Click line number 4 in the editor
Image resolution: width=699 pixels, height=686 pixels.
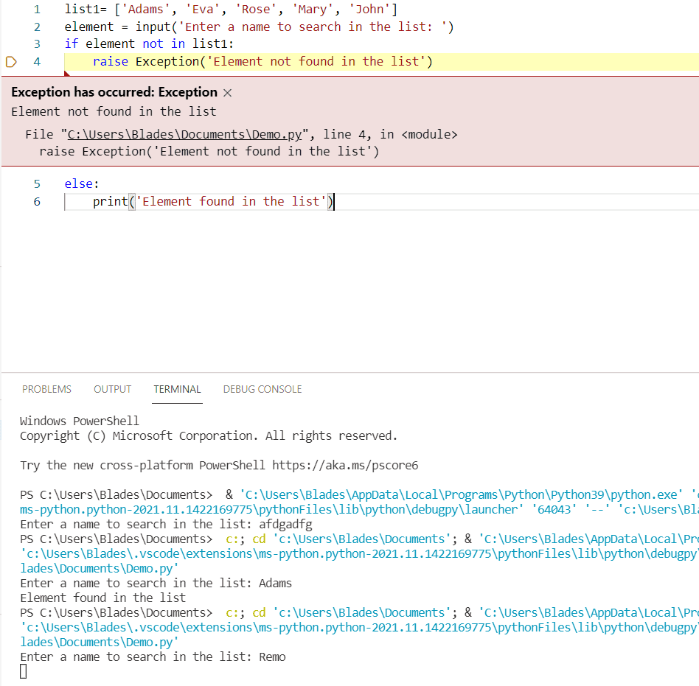coord(37,61)
